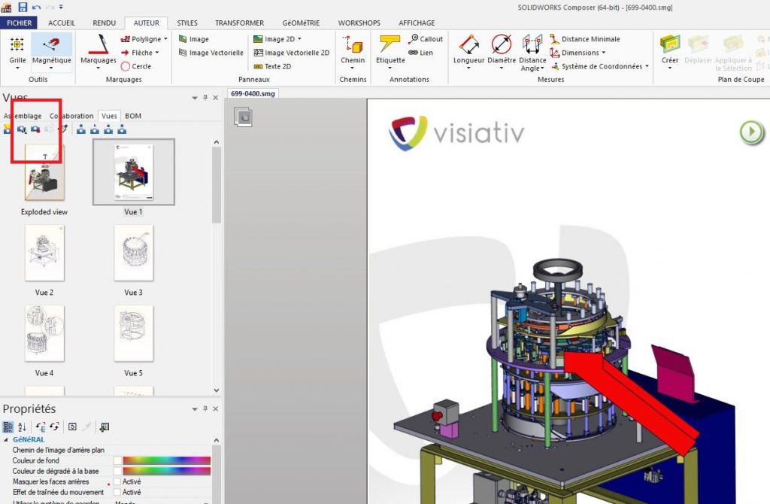Click the red-dot camera view icon
Screen dimensions: 770x504
(x=35, y=129)
